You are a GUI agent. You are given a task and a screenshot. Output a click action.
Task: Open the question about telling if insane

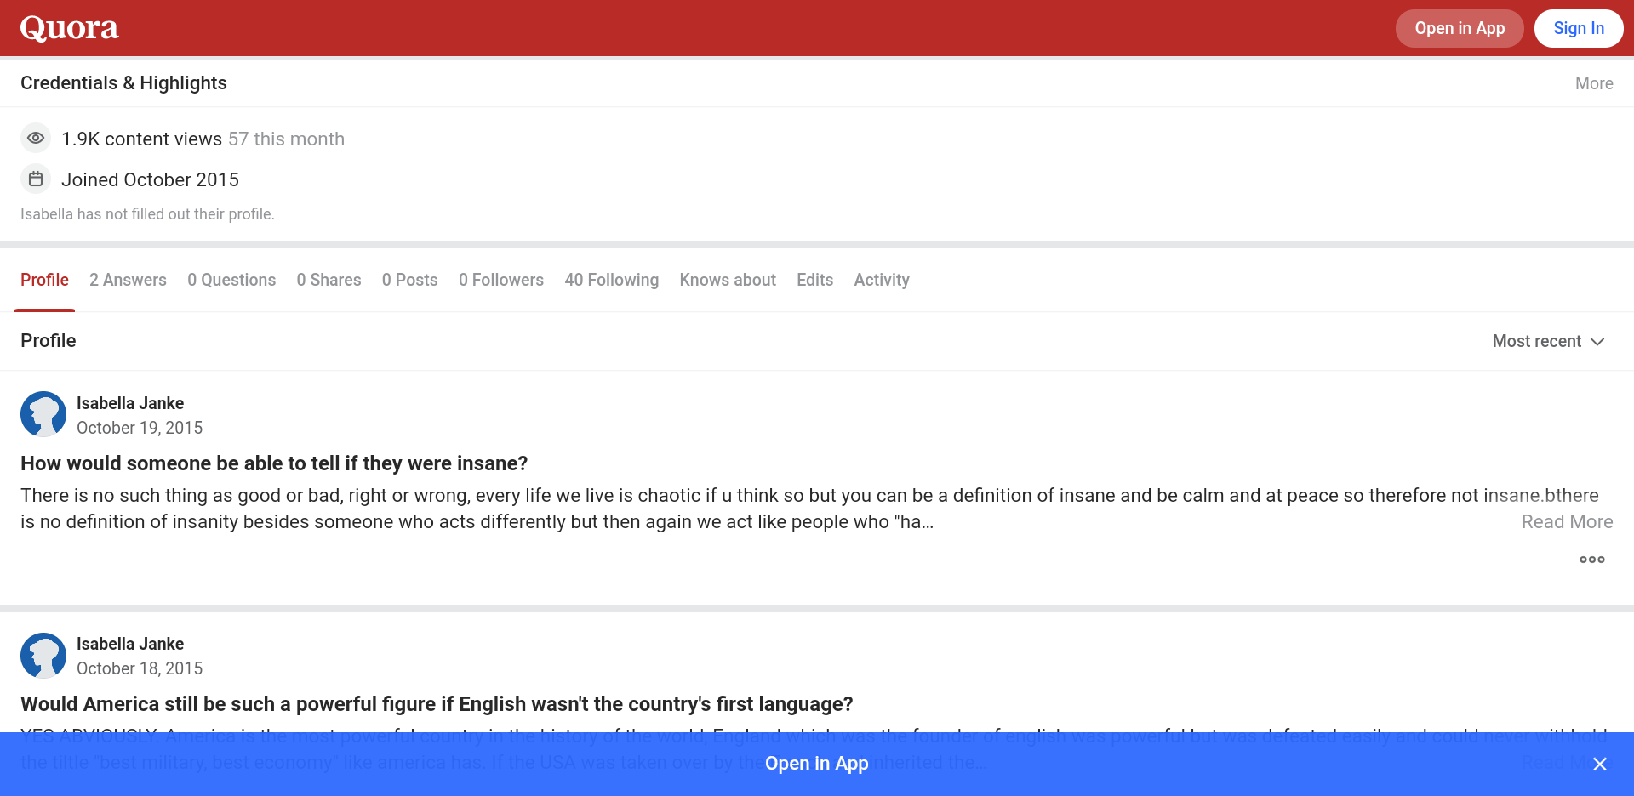[x=274, y=463]
